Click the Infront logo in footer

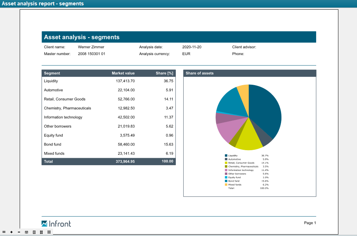click(56, 224)
